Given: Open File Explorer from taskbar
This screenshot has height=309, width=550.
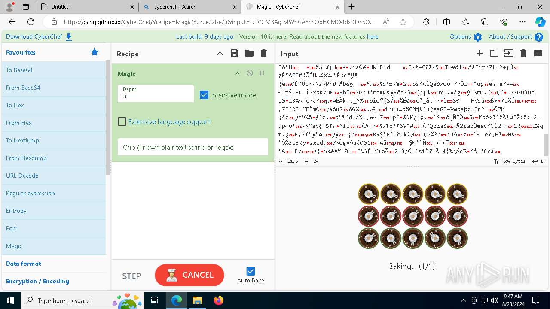Looking at the screenshot, I should [197, 300].
